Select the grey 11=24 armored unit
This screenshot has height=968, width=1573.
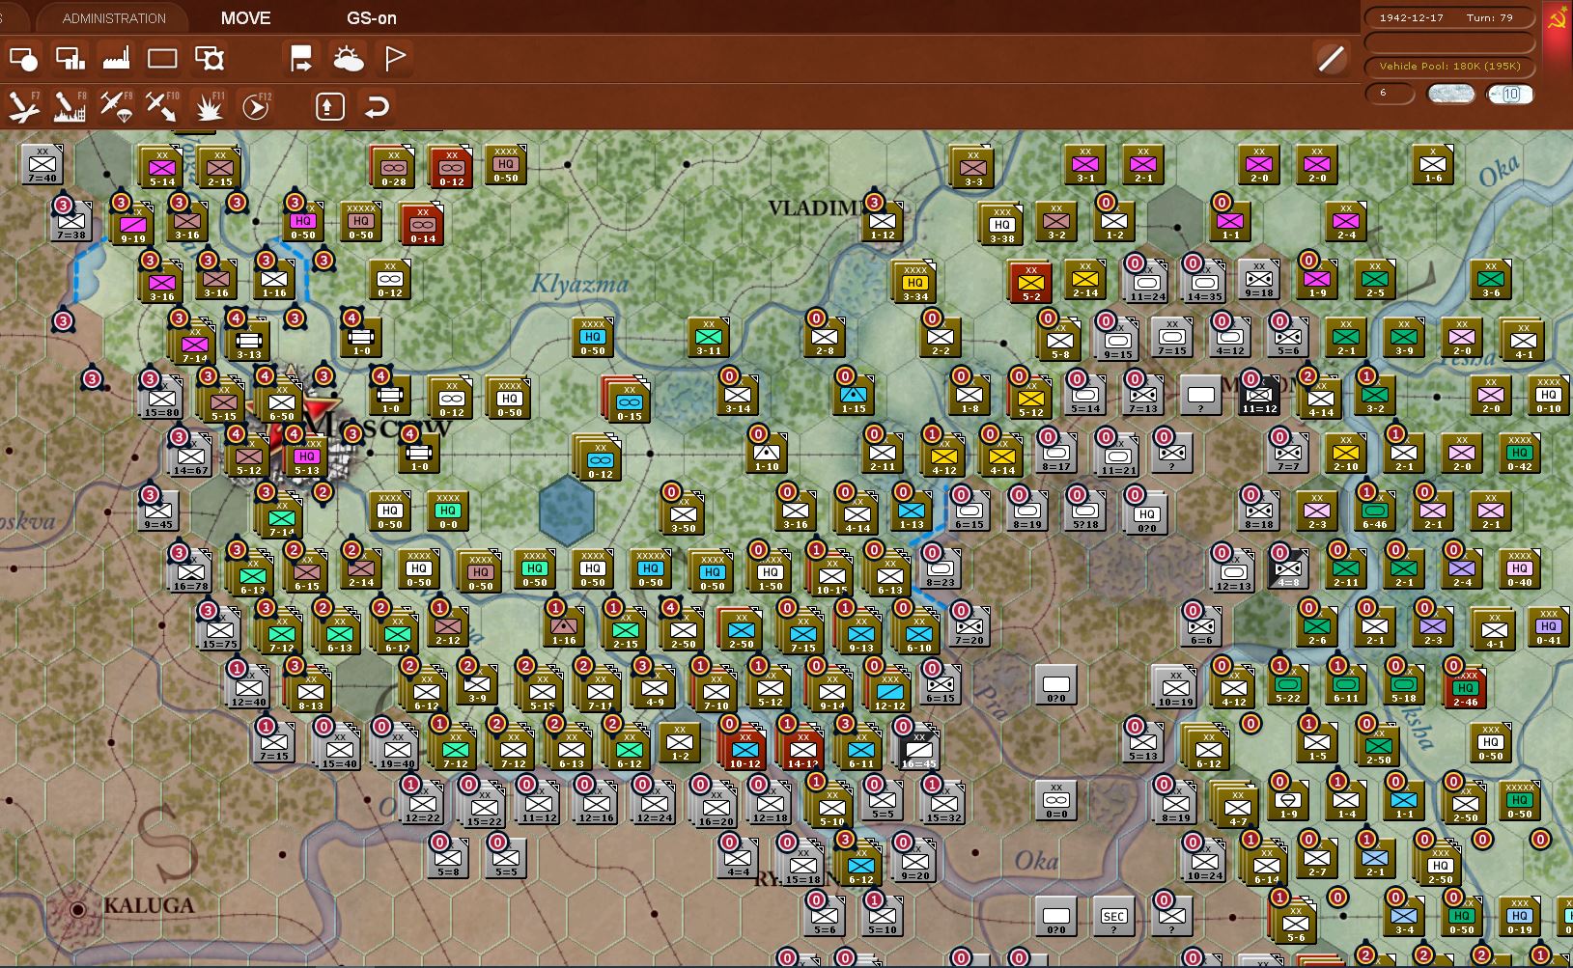(1147, 283)
